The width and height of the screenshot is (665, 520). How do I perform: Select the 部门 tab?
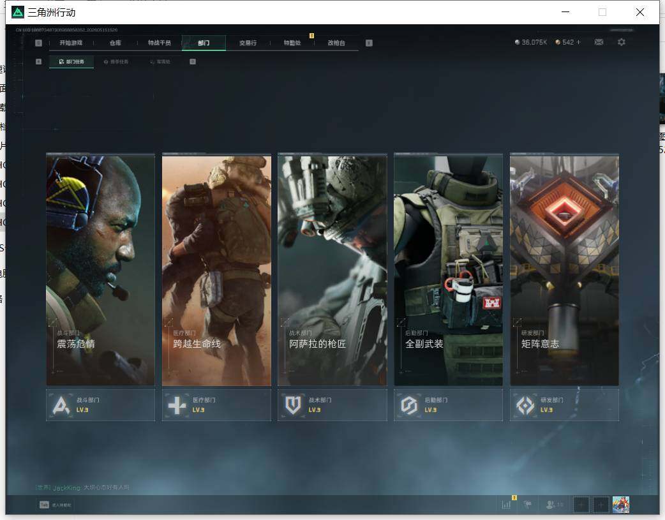(x=204, y=43)
